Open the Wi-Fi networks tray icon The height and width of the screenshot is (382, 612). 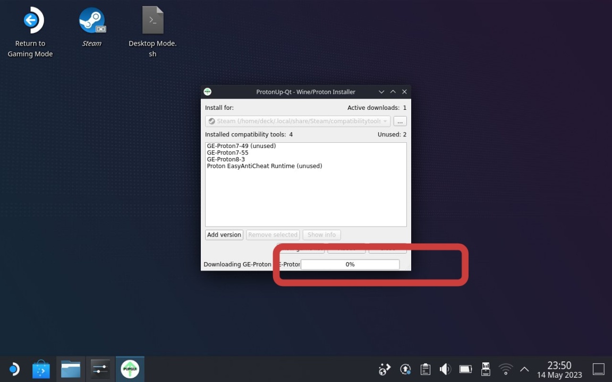505,369
